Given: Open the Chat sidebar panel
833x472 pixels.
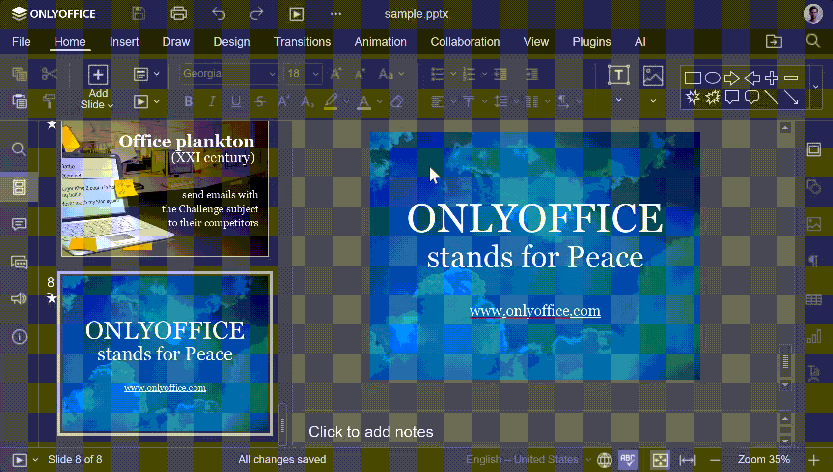Looking at the screenshot, I should point(19,262).
